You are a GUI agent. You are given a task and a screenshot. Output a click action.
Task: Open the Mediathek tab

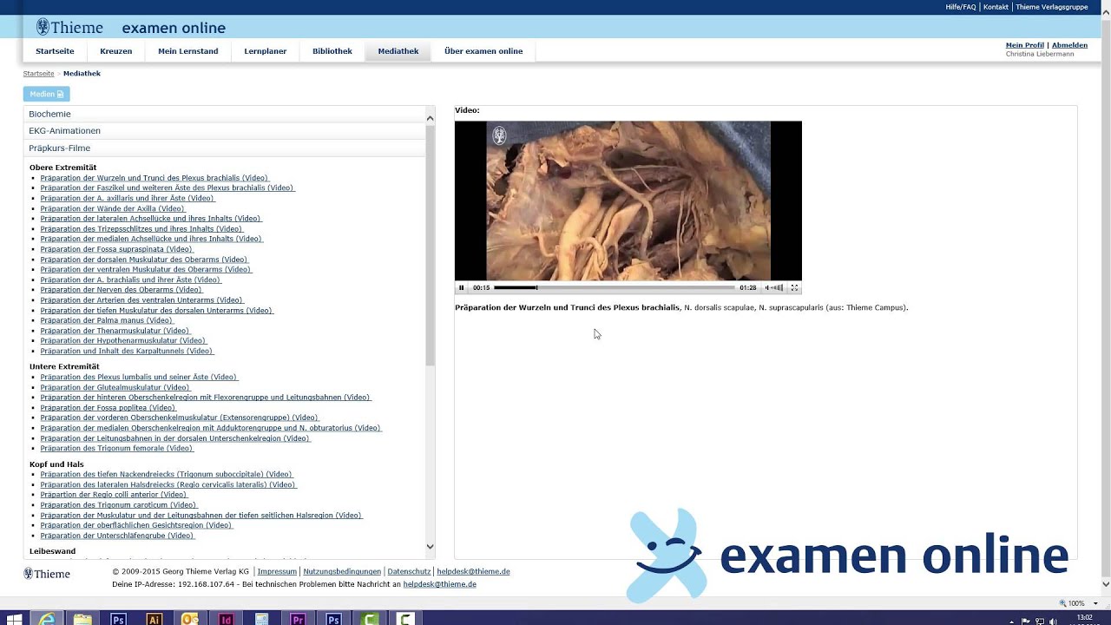coord(398,51)
